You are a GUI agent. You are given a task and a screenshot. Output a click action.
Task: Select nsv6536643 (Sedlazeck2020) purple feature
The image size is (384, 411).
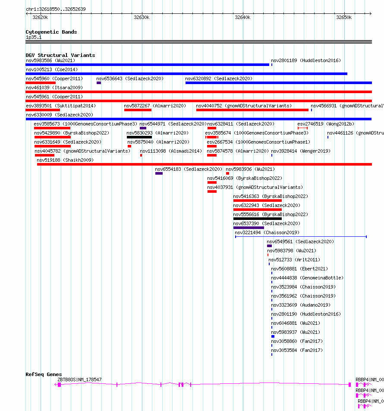click(99, 83)
